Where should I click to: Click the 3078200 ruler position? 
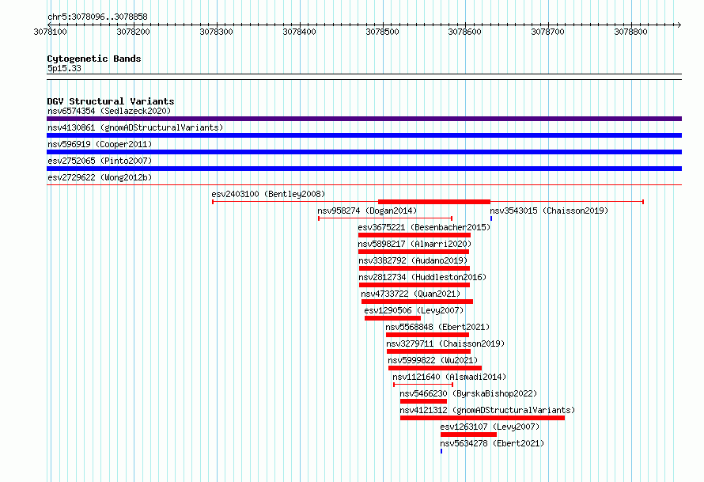pyautogui.click(x=134, y=32)
